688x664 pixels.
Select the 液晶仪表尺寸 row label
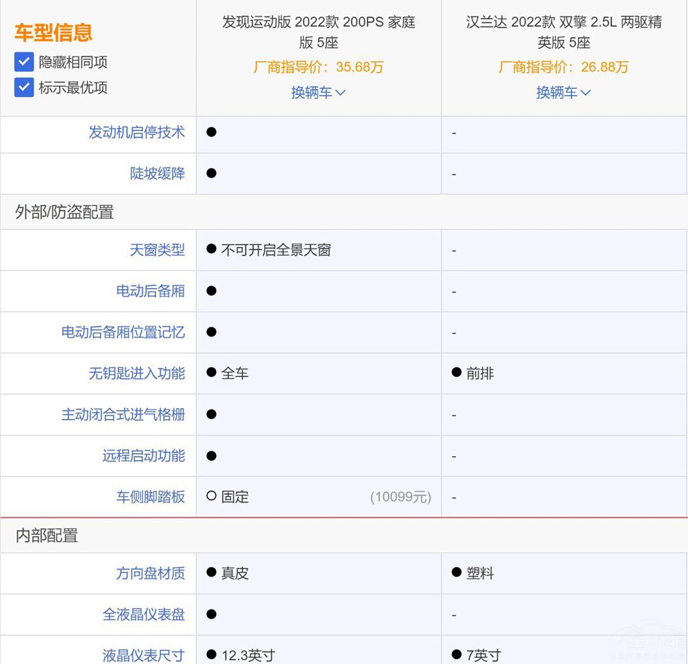tap(143, 656)
